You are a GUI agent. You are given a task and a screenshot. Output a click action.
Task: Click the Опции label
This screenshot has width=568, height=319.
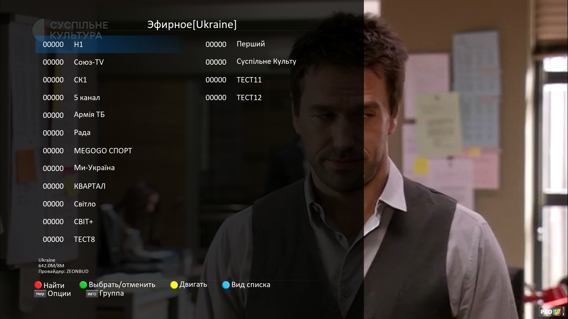[59, 293]
